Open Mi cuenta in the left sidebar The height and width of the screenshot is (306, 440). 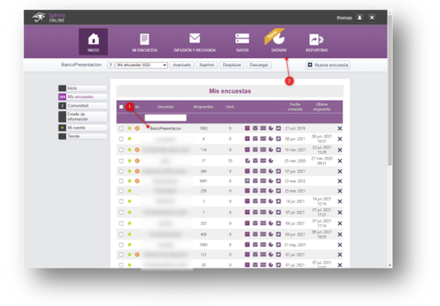pos(83,127)
